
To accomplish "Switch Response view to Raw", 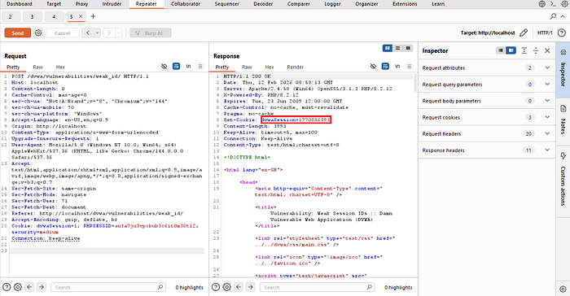I will point(247,67).
